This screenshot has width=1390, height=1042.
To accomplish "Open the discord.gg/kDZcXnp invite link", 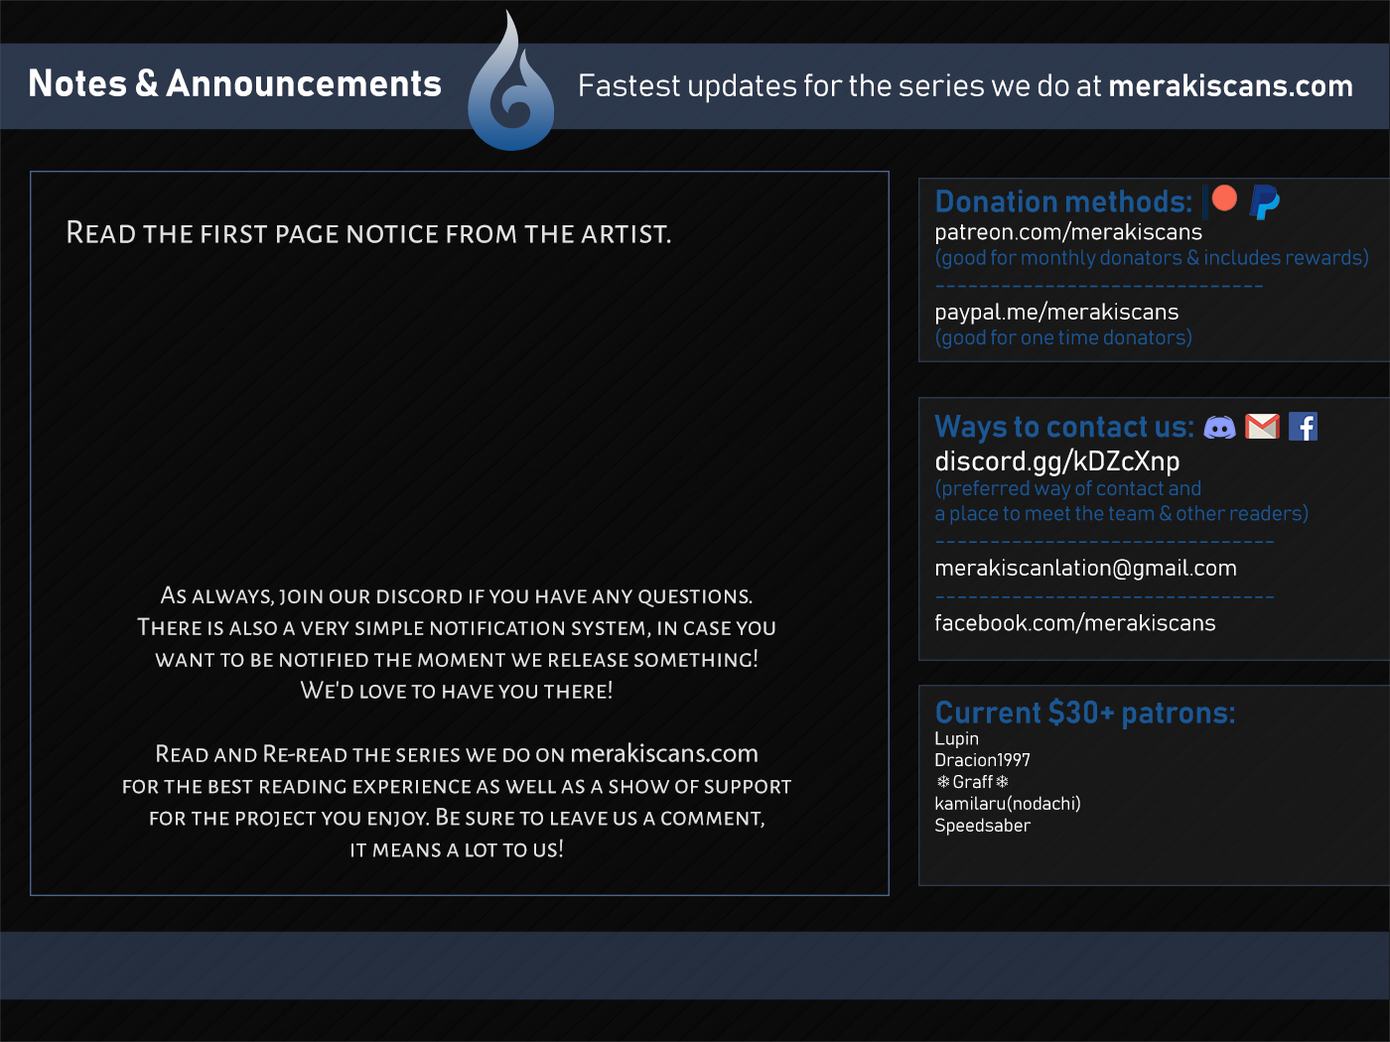I will pyautogui.click(x=1057, y=461).
